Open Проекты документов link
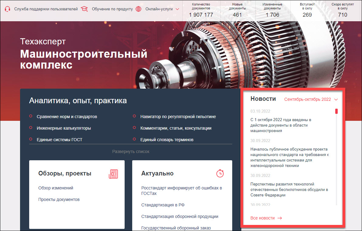This screenshot has width=362, height=231. [x=59, y=199]
